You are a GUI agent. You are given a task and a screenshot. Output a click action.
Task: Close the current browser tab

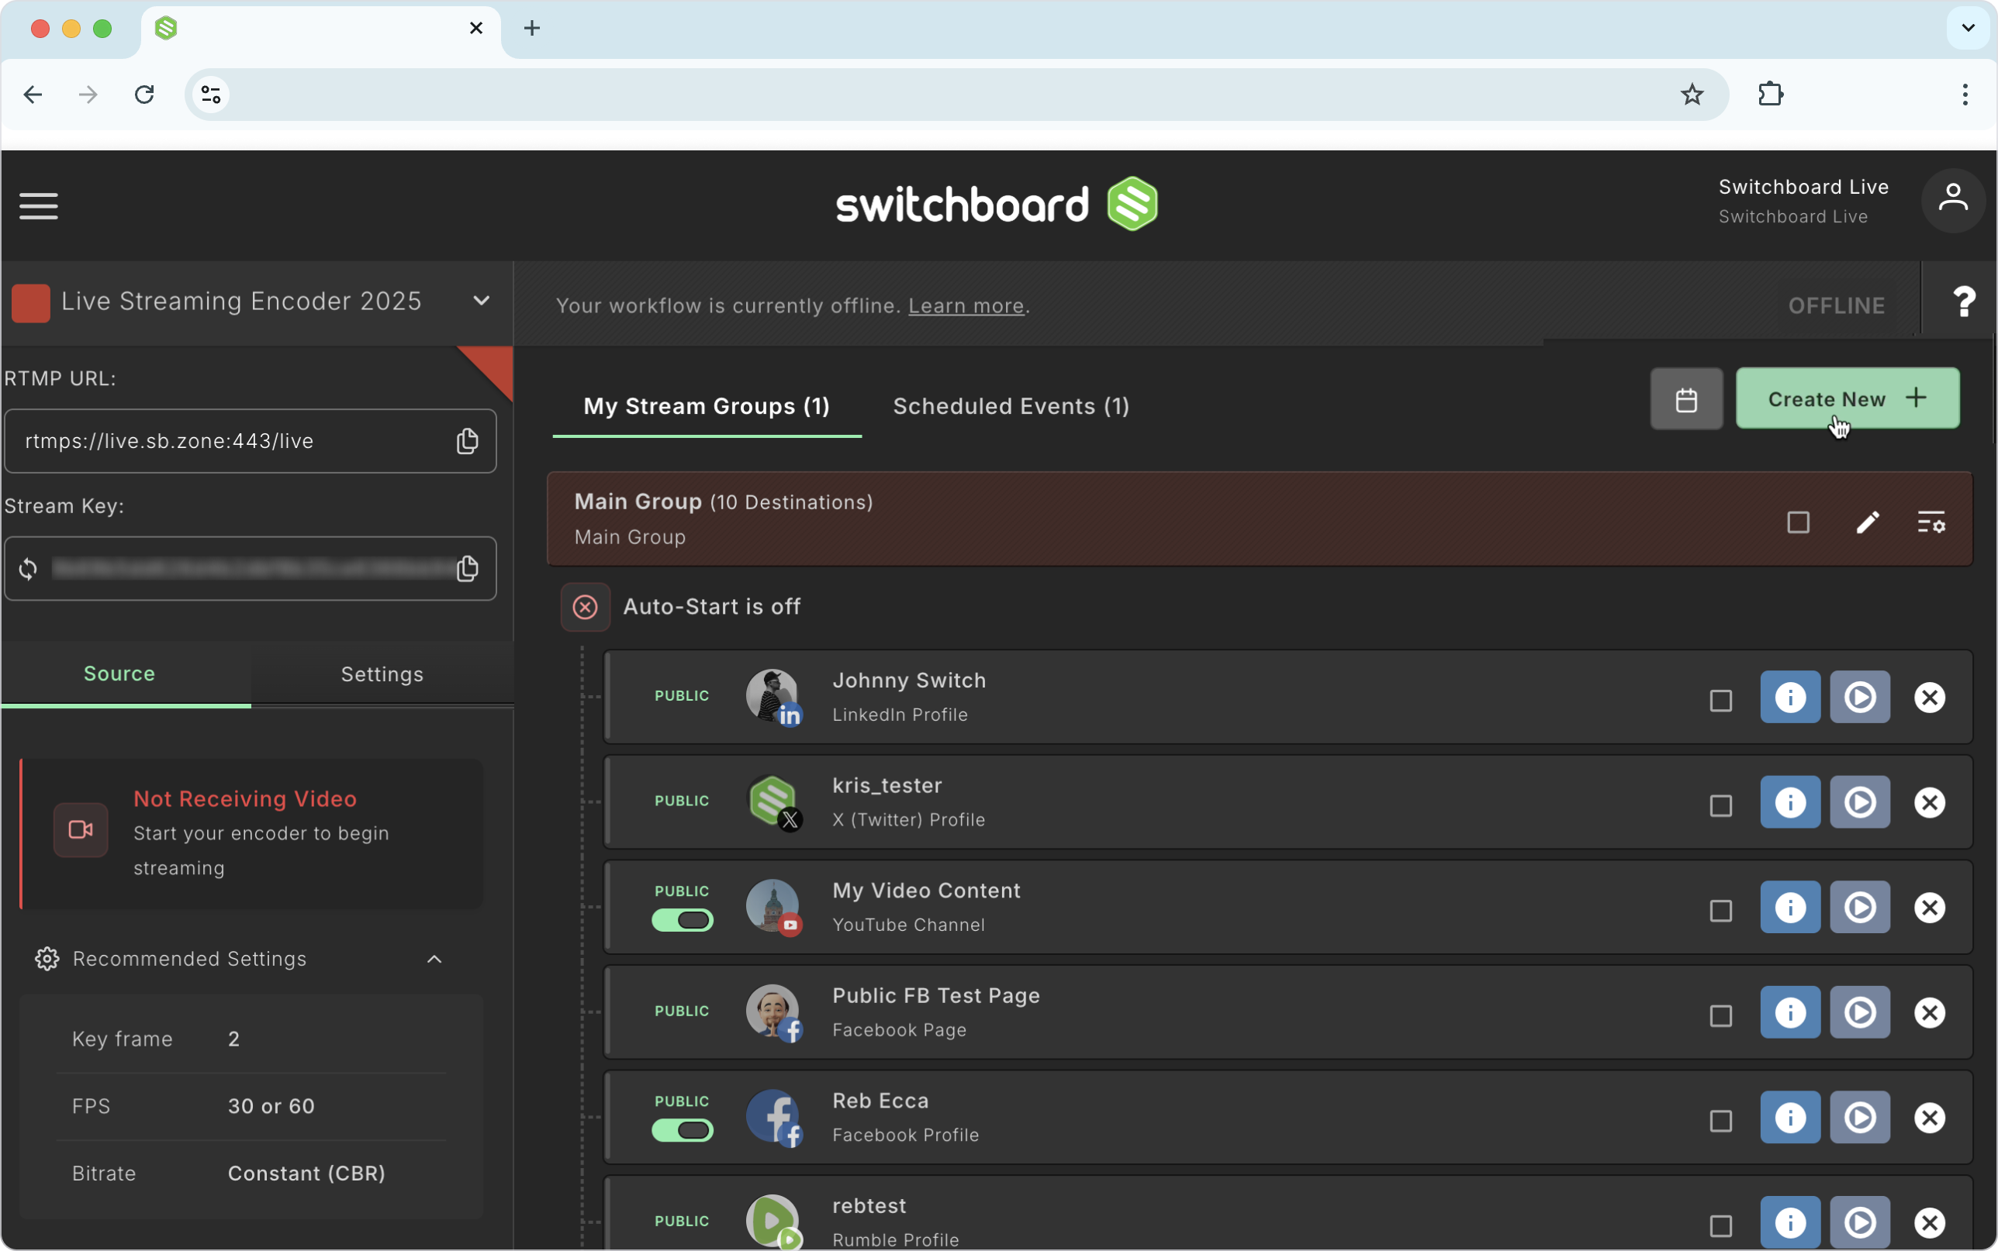pyautogui.click(x=476, y=28)
